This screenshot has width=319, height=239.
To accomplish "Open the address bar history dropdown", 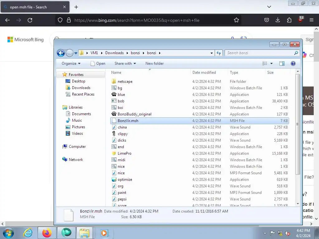I will pos(212,53).
